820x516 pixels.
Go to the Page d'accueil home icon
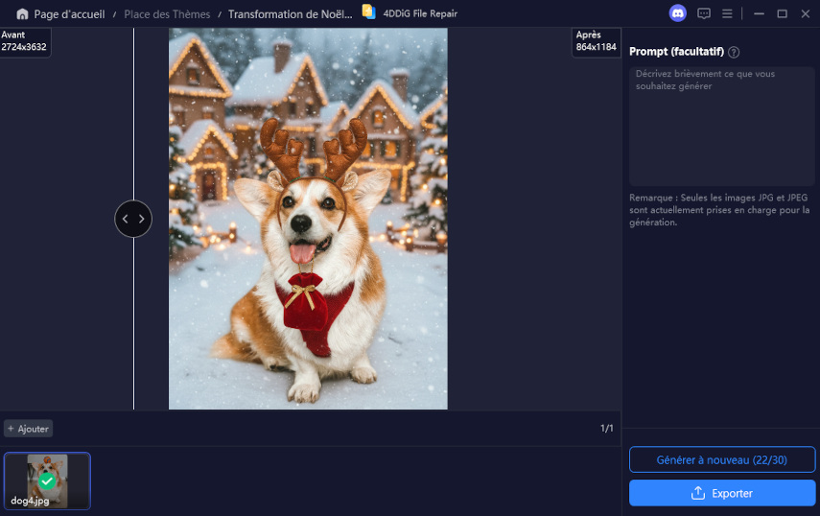pyautogui.click(x=22, y=14)
